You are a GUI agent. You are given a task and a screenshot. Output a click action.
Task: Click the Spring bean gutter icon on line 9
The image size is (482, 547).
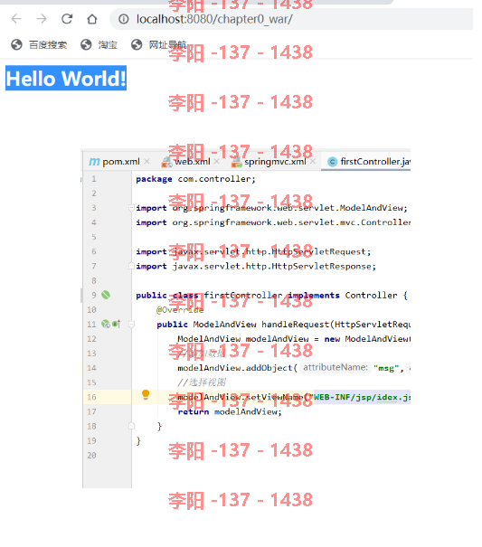coord(106,295)
